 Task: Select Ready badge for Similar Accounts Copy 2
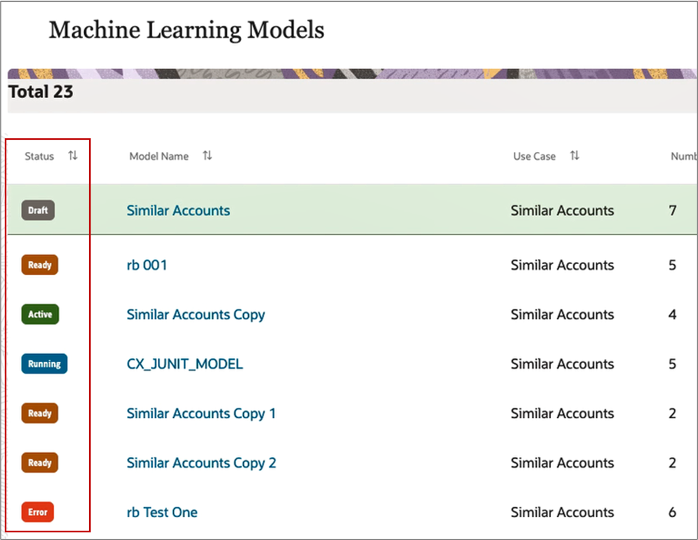tap(40, 463)
